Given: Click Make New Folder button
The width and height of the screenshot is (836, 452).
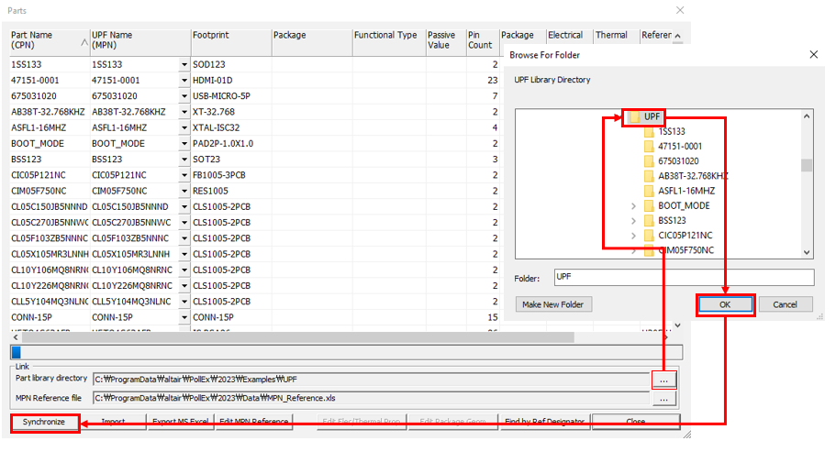Looking at the screenshot, I should (553, 304).
